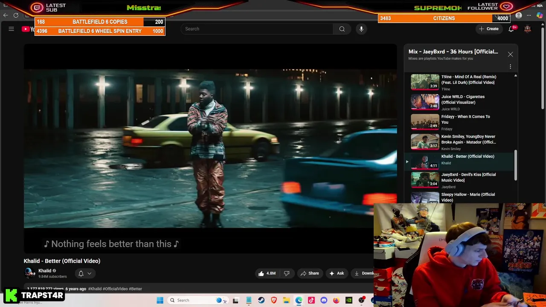Image resolution: width=546 pixels, height=307 pixels.
Task: Open Discord from the taskbar
Action: coord(324,300)
